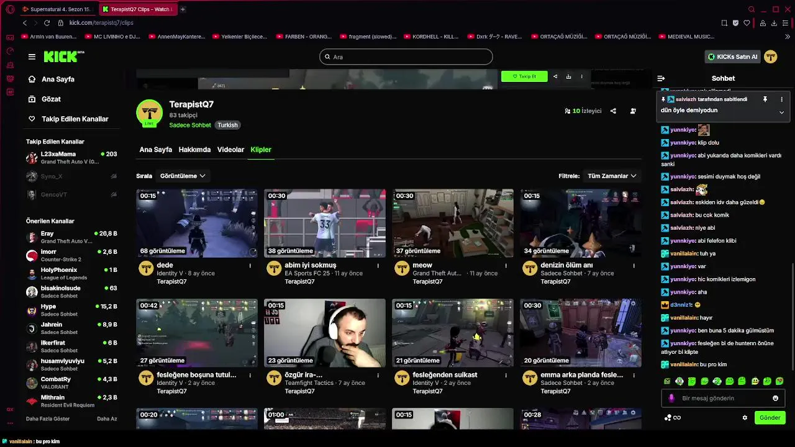
Task: Expand the bookmarks bar overflow
Action: (x=788, y=37)
